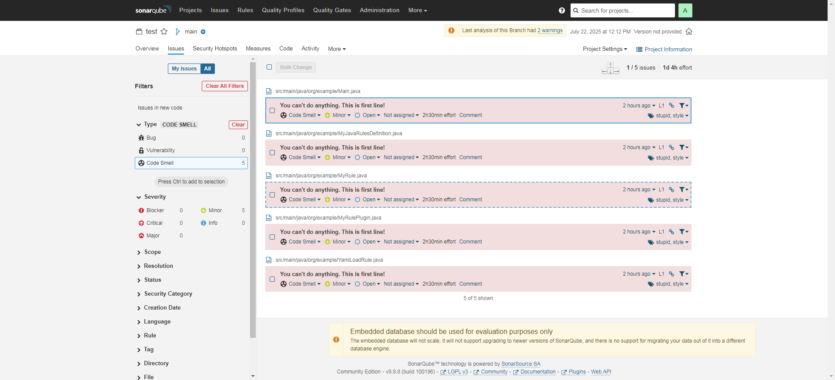Select the Main.java issue checkbox
Screen dimensions: 835x380
click(272, 110)
